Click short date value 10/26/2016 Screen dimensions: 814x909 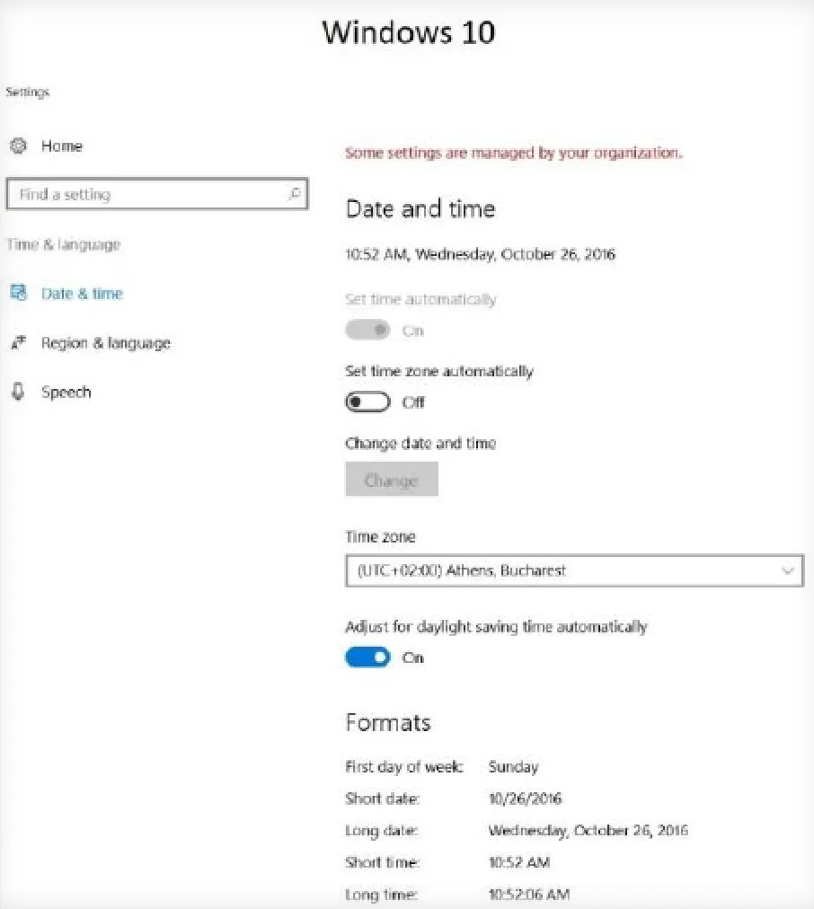pos(526,799)
